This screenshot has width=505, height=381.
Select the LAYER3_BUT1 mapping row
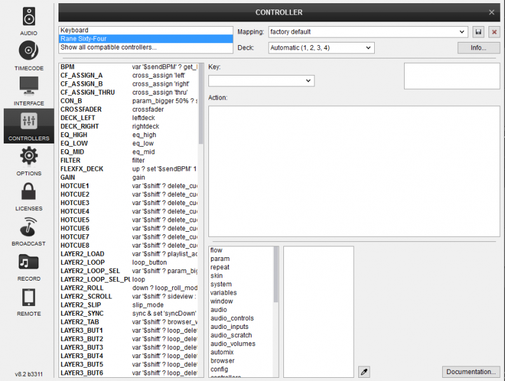(129, 330)
